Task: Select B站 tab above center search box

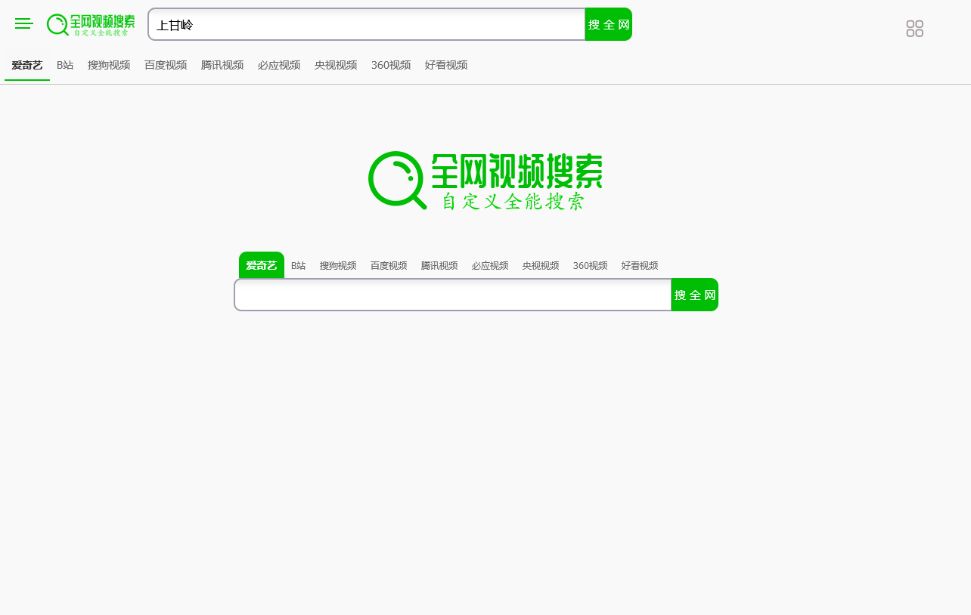Action: tap(299, 266)
